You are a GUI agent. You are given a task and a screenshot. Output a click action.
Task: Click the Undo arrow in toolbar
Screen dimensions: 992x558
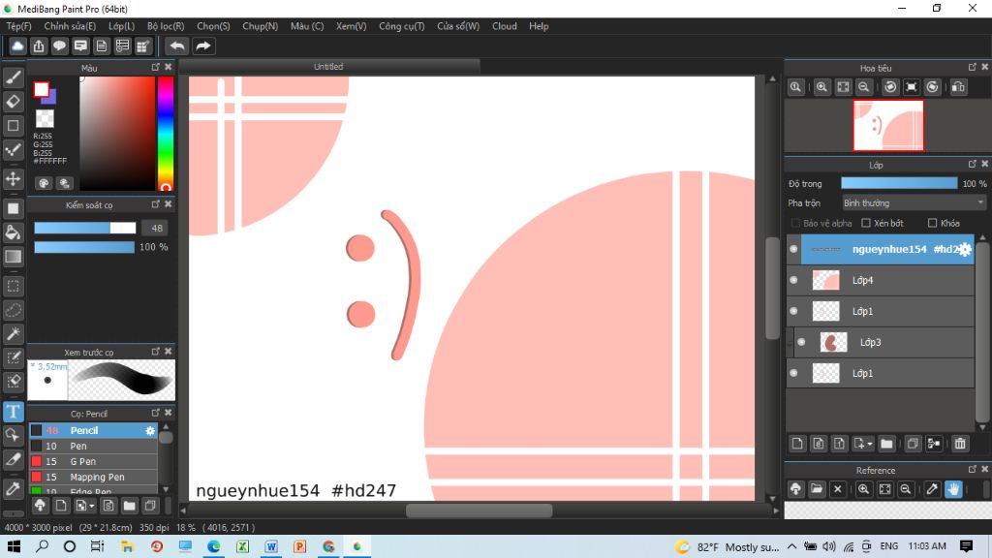178,46
